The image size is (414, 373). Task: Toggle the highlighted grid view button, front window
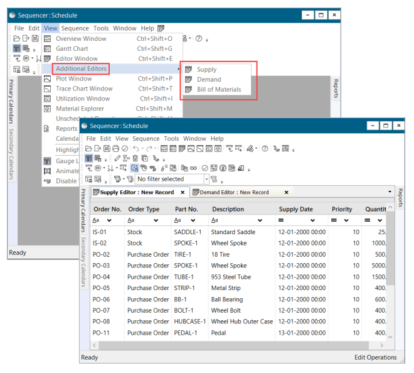88,158
